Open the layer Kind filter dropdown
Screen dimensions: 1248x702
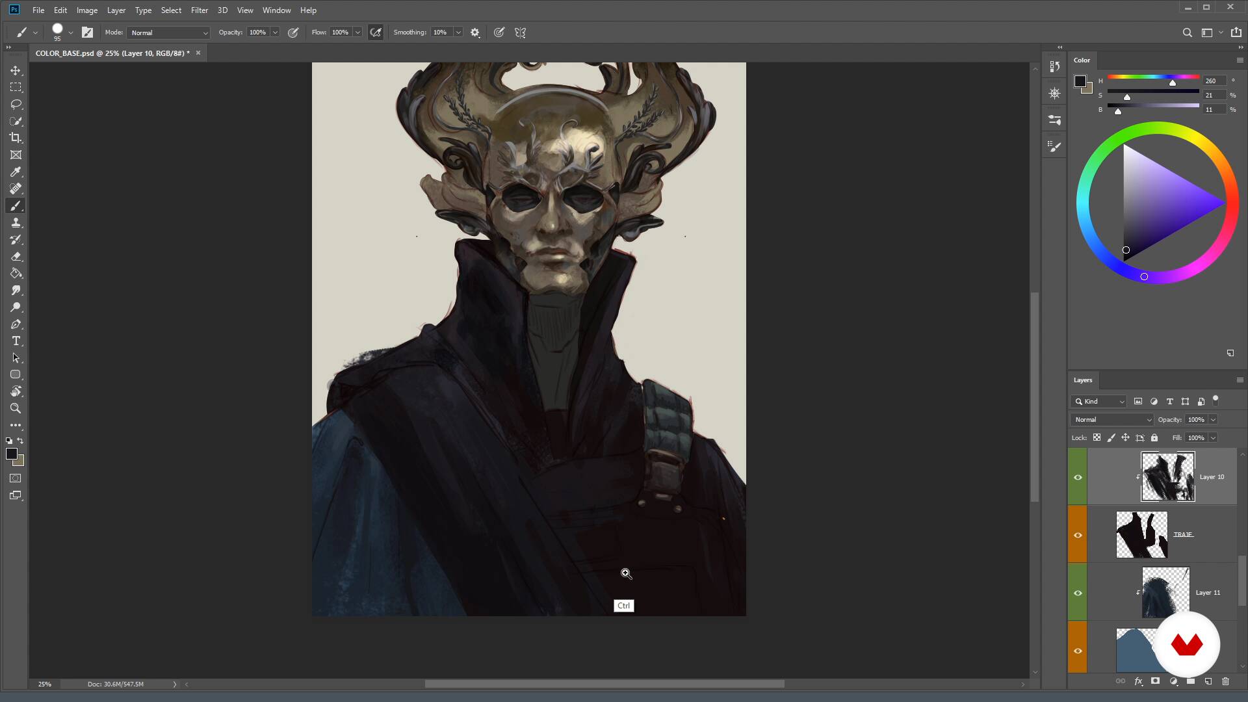click(1098, 402)
